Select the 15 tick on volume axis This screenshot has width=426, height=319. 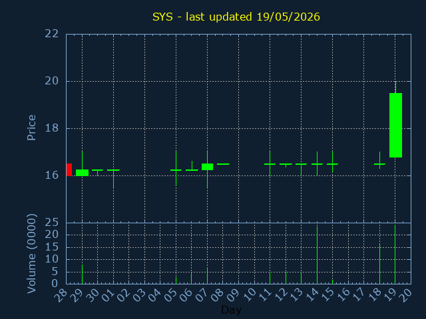click(x=52, y=247)
